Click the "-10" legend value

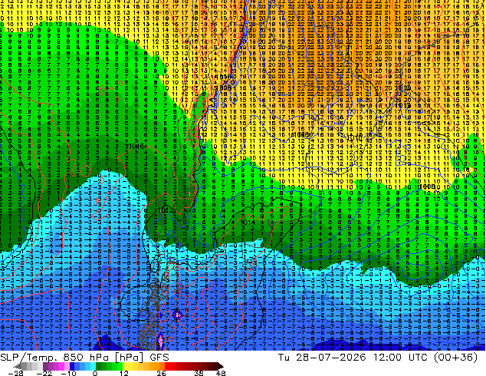click(x=68, y=373)
